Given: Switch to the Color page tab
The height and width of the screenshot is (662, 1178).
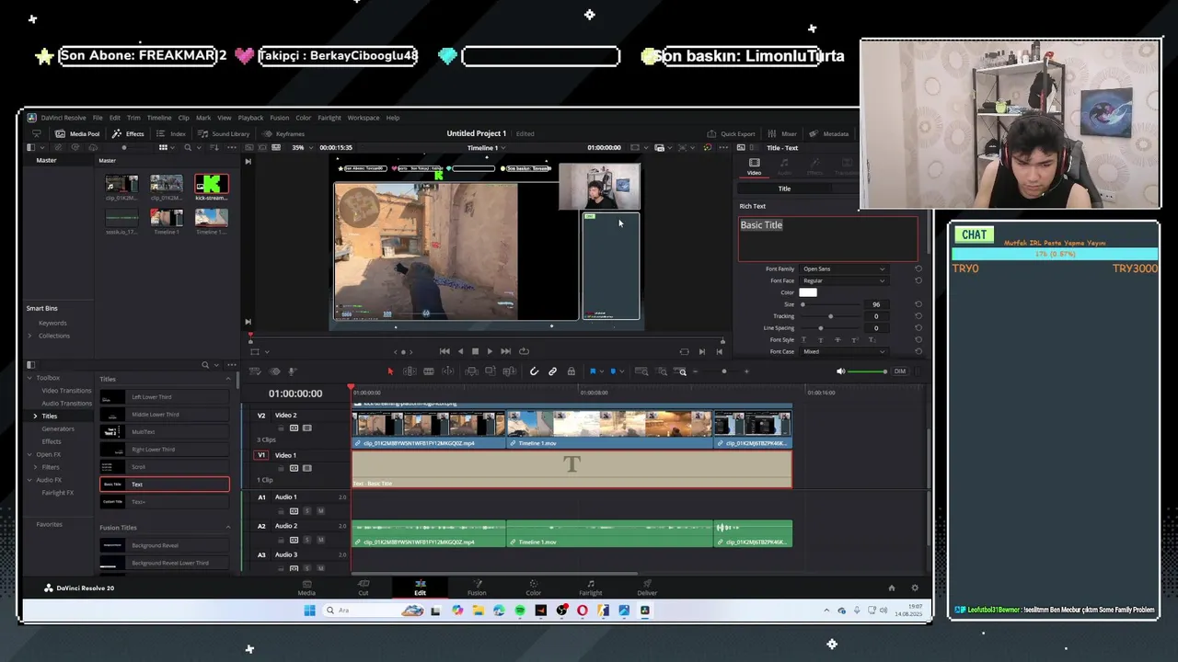Looking at the screenshot, I should click(x=533, y=588).
